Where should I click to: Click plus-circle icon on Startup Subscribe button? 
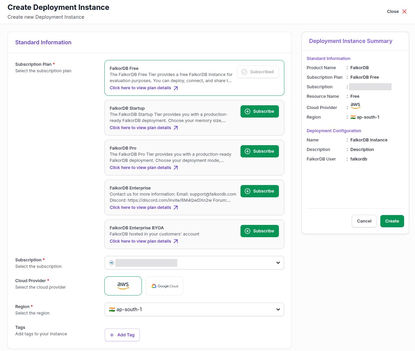pyautogui.click(x=248, y=111)
